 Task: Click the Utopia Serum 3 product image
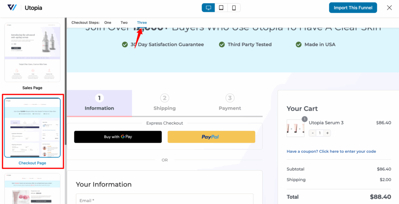click(295, 128)
